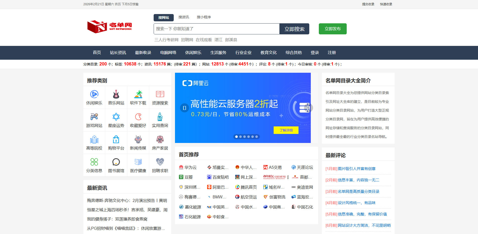Click the 软件下载 category icon
478x234 pixels.
point(138,94)
